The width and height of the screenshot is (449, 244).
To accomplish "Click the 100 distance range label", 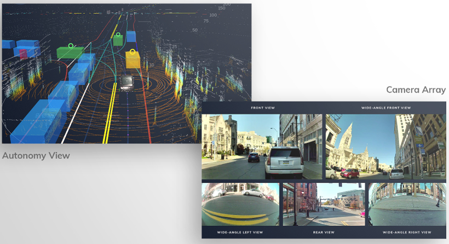I will click(x=213, y=15).
